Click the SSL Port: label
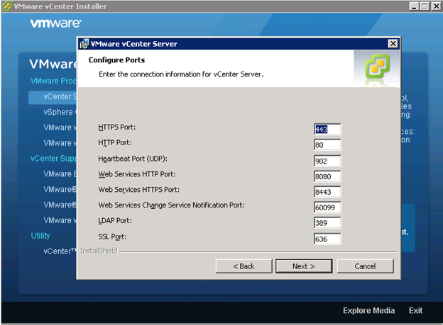This screenshot has width=443, height=325. click(112, 236)
